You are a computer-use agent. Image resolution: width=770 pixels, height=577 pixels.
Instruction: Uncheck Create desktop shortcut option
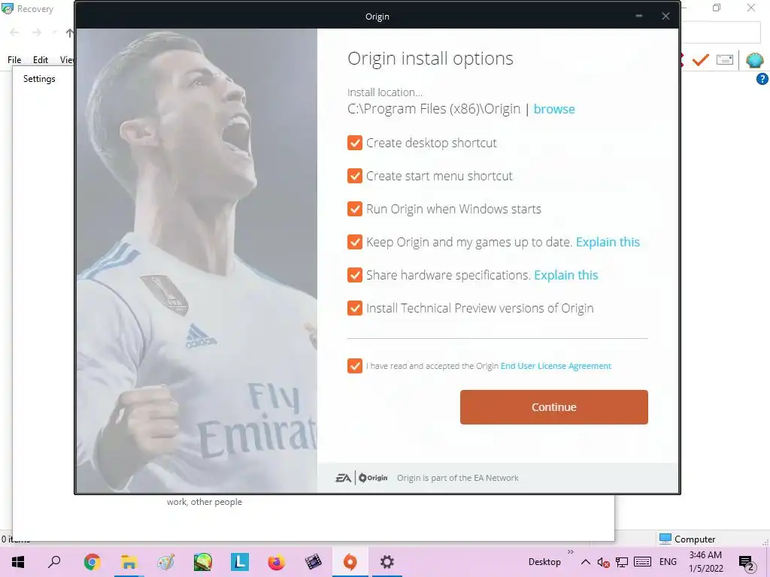coord(355,143)
